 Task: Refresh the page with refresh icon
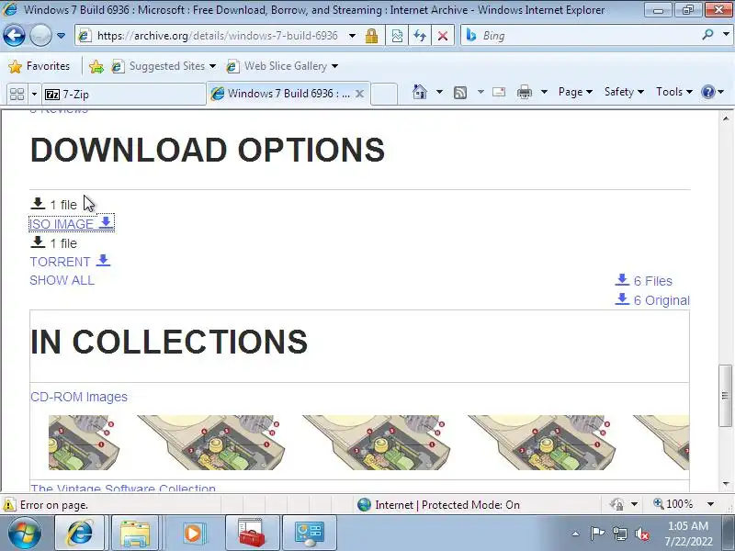420,36
